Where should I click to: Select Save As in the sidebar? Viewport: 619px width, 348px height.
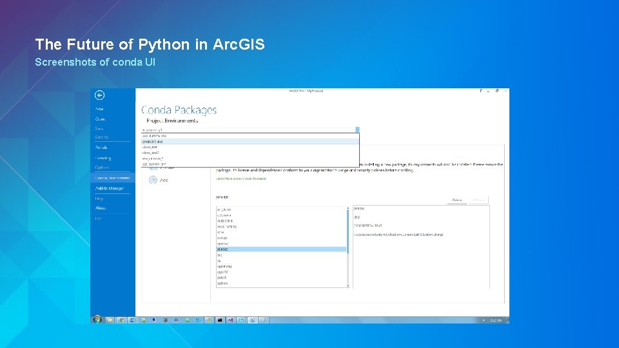pyautogui.click(x=101, y=137)
